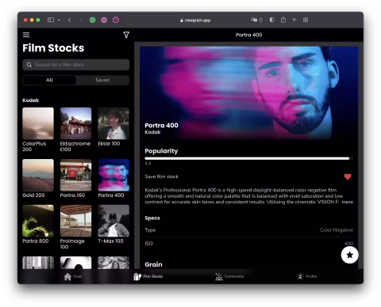Click the magenta ring extension icon
Viewport: 381px width, 307px height.
116,20
